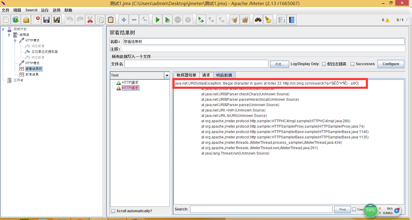Select the 线程组 tree item
The height and width of the screenshot is (220, 412).
coord(24,35)
